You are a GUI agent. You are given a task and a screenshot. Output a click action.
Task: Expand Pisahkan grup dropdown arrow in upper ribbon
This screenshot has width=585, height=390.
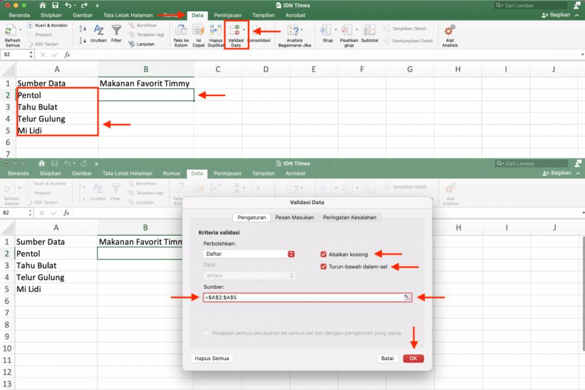click(357, 29)
